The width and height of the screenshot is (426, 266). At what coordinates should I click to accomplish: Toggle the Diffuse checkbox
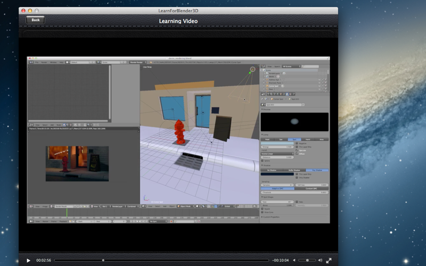tap(297, 154)
